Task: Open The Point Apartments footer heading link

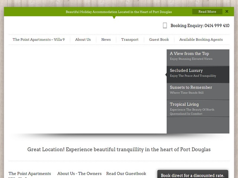Action: pyautogui.click(x=30, y=174)
